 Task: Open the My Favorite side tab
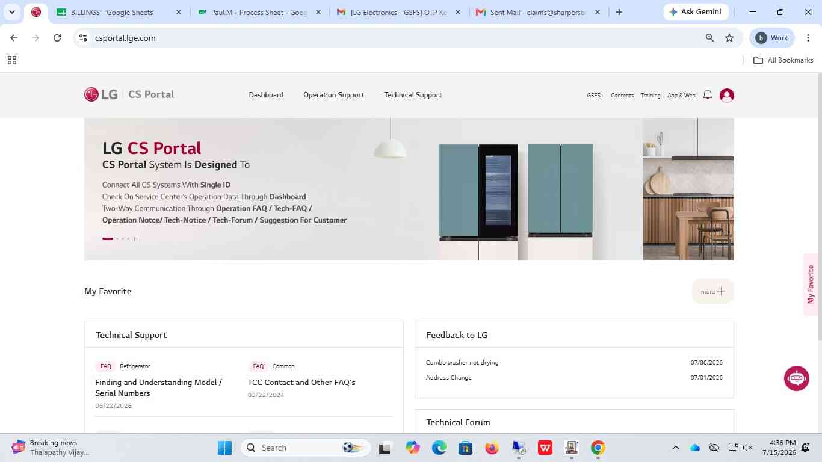[811, 285]
